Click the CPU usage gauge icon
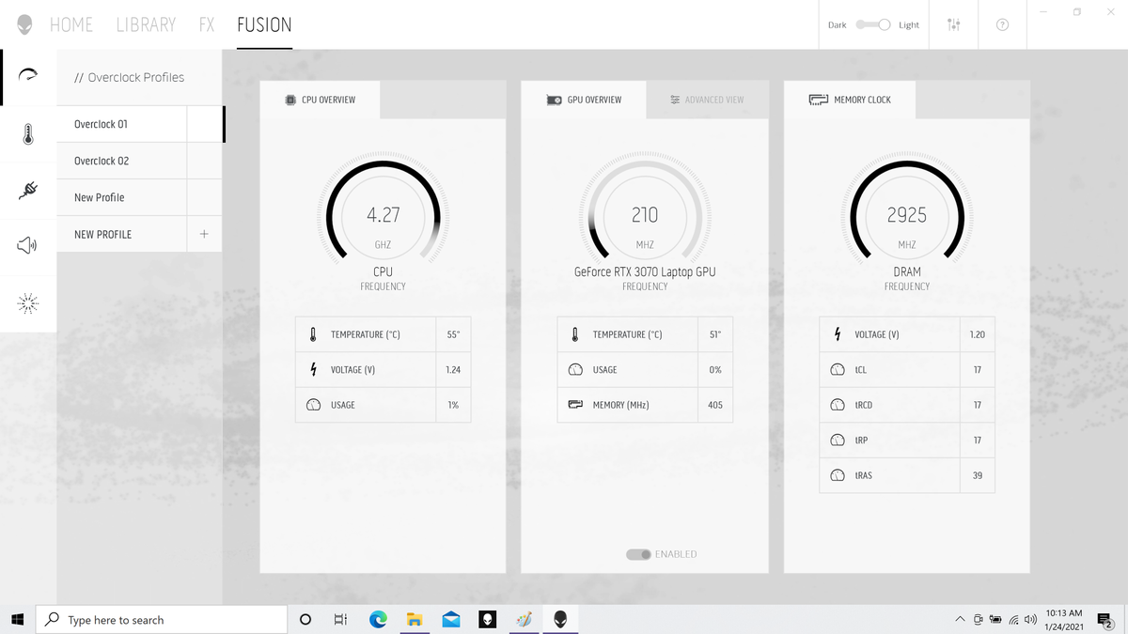Viewport: 1128px width, 634px height. click(x=313, y=405)
